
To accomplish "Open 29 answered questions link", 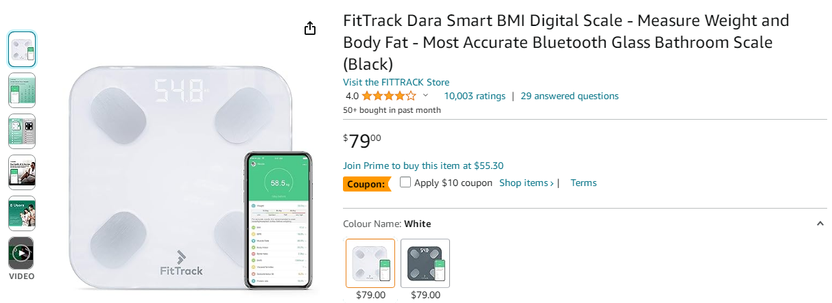I will 569,96.
